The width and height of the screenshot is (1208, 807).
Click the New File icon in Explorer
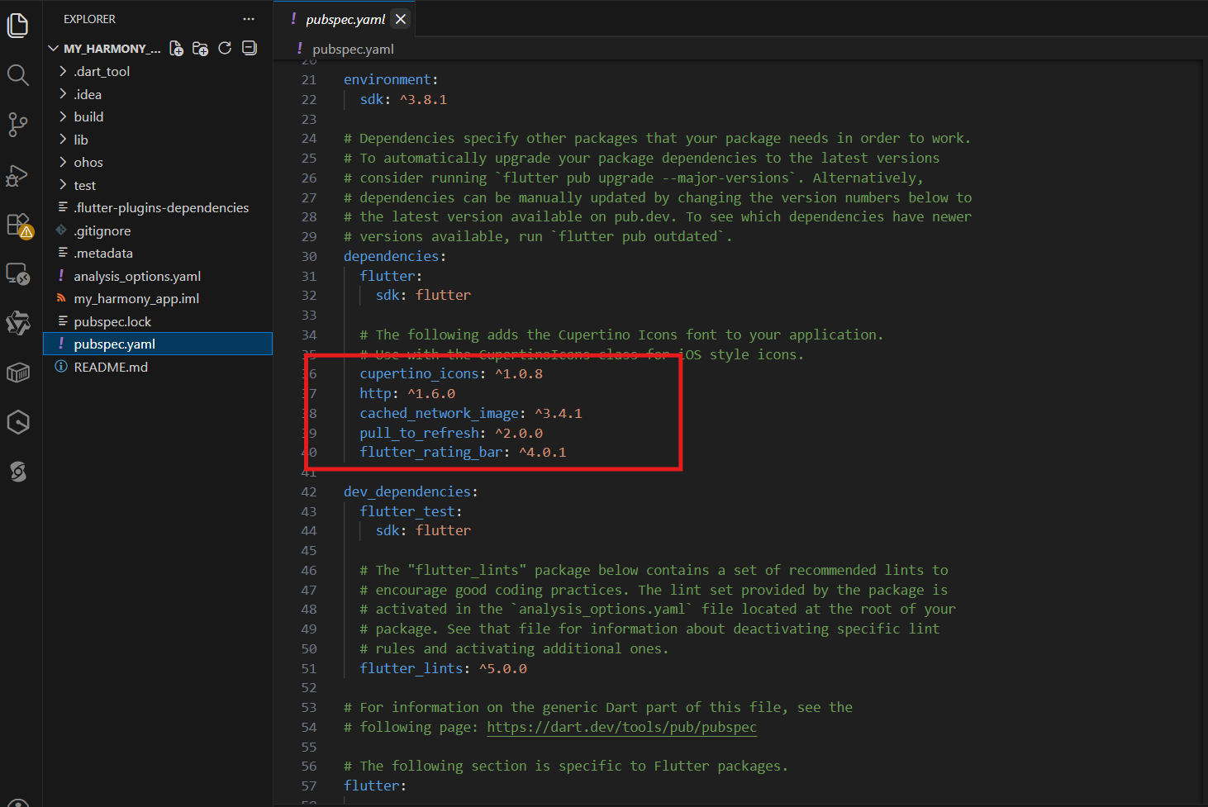click(176, 49)
